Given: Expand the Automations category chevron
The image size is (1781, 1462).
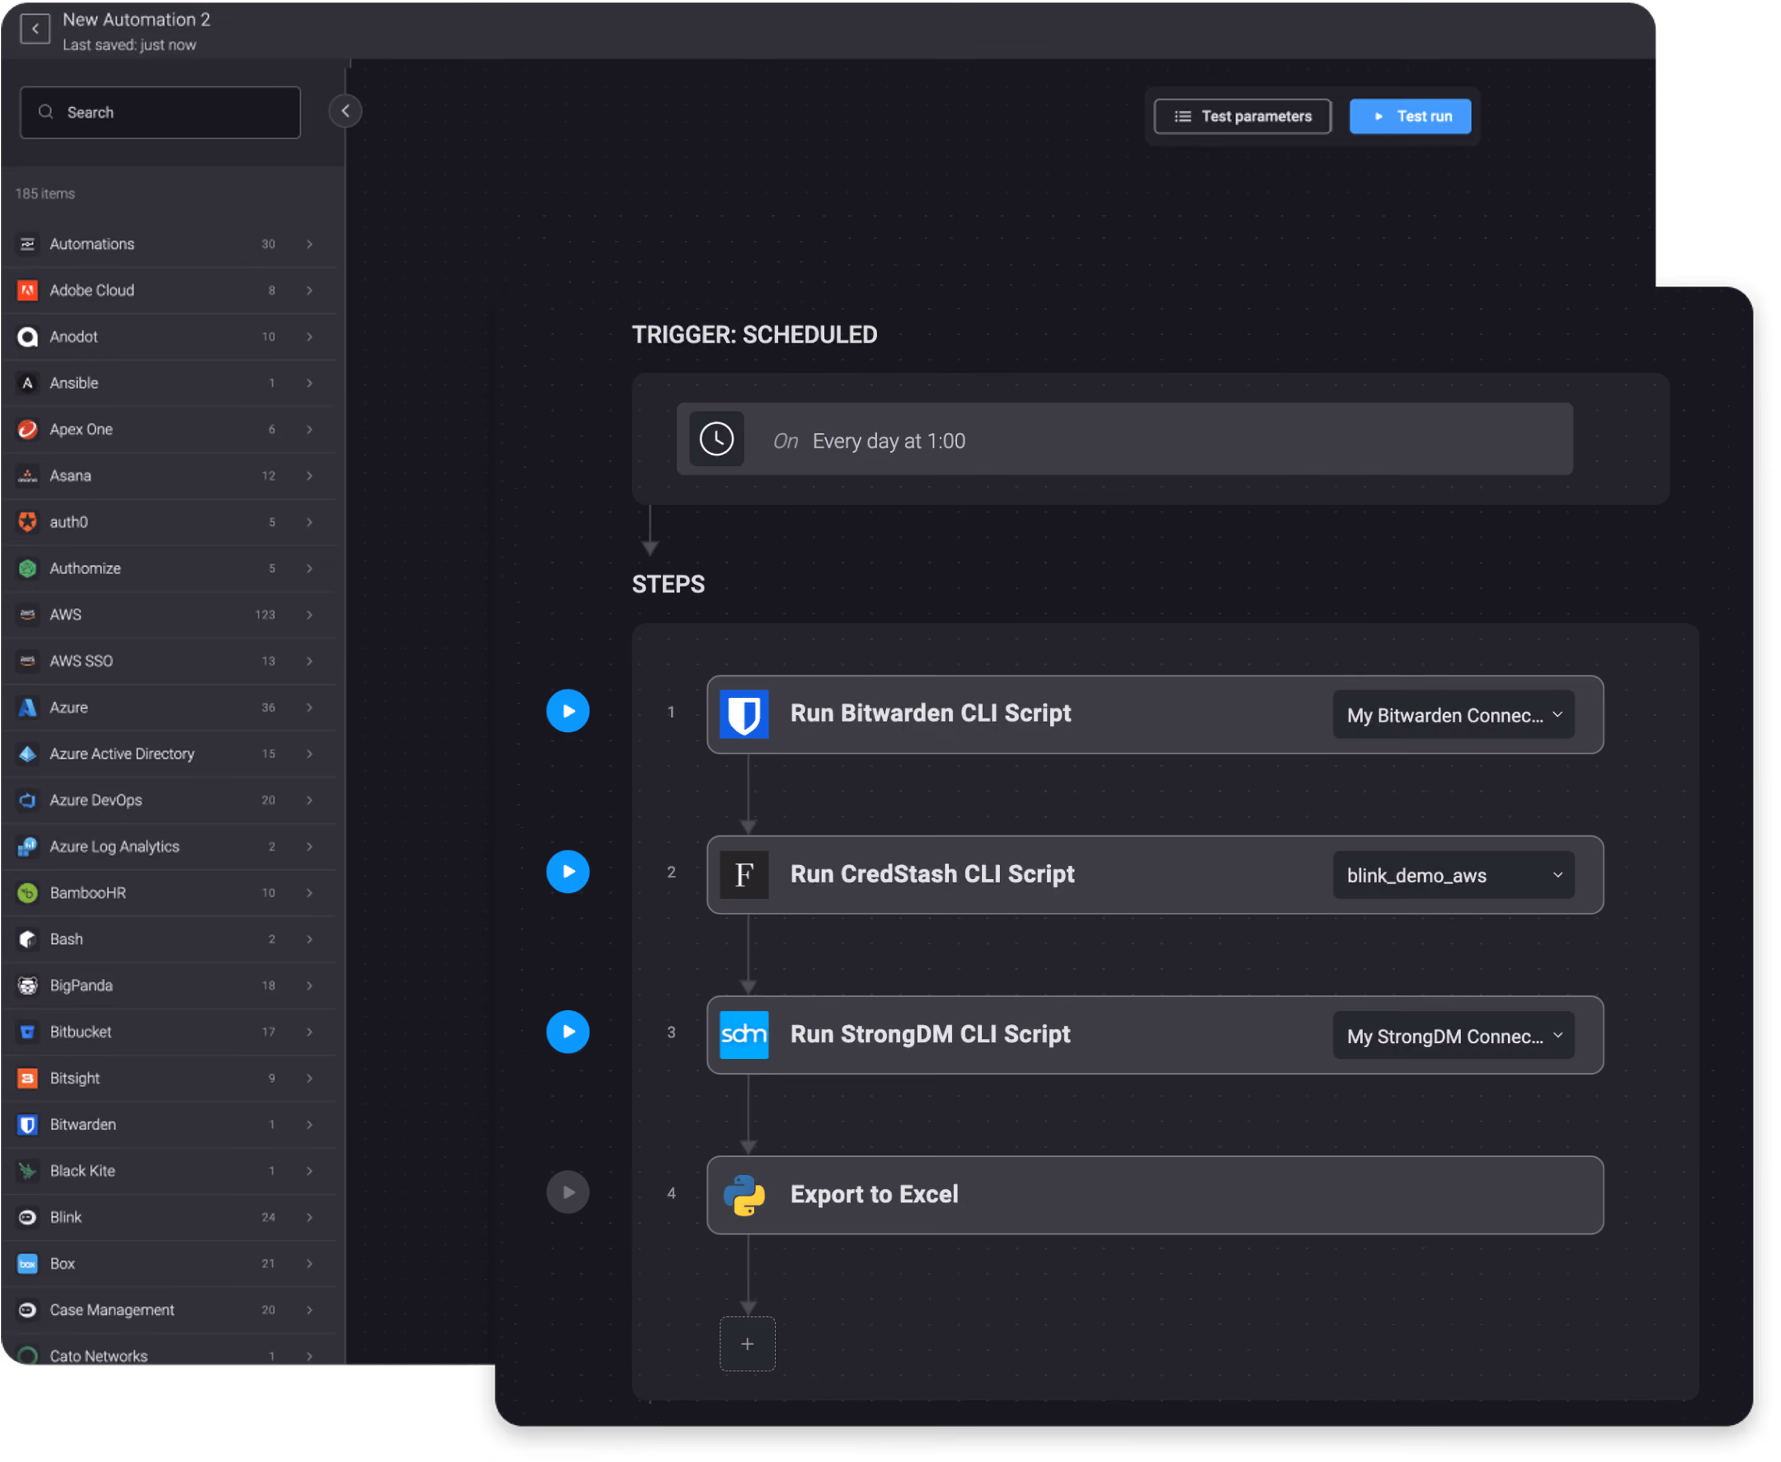Looking at the screenshot, I should tap(310, 244).
